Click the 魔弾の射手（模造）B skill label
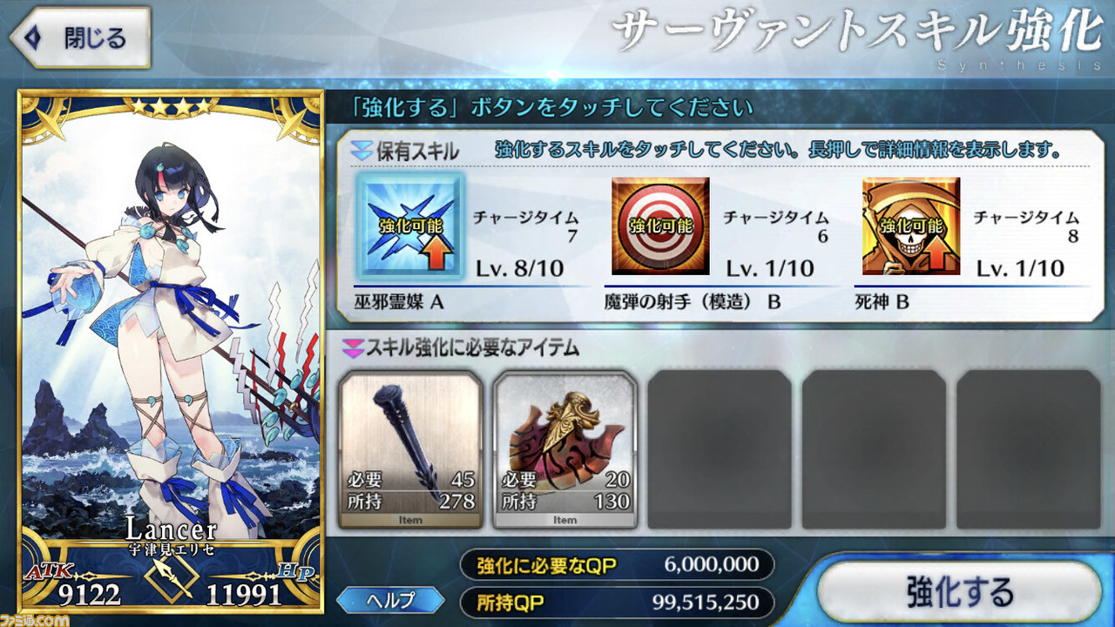This screenshot has height=627, width=1115. [x=693, y=300]
